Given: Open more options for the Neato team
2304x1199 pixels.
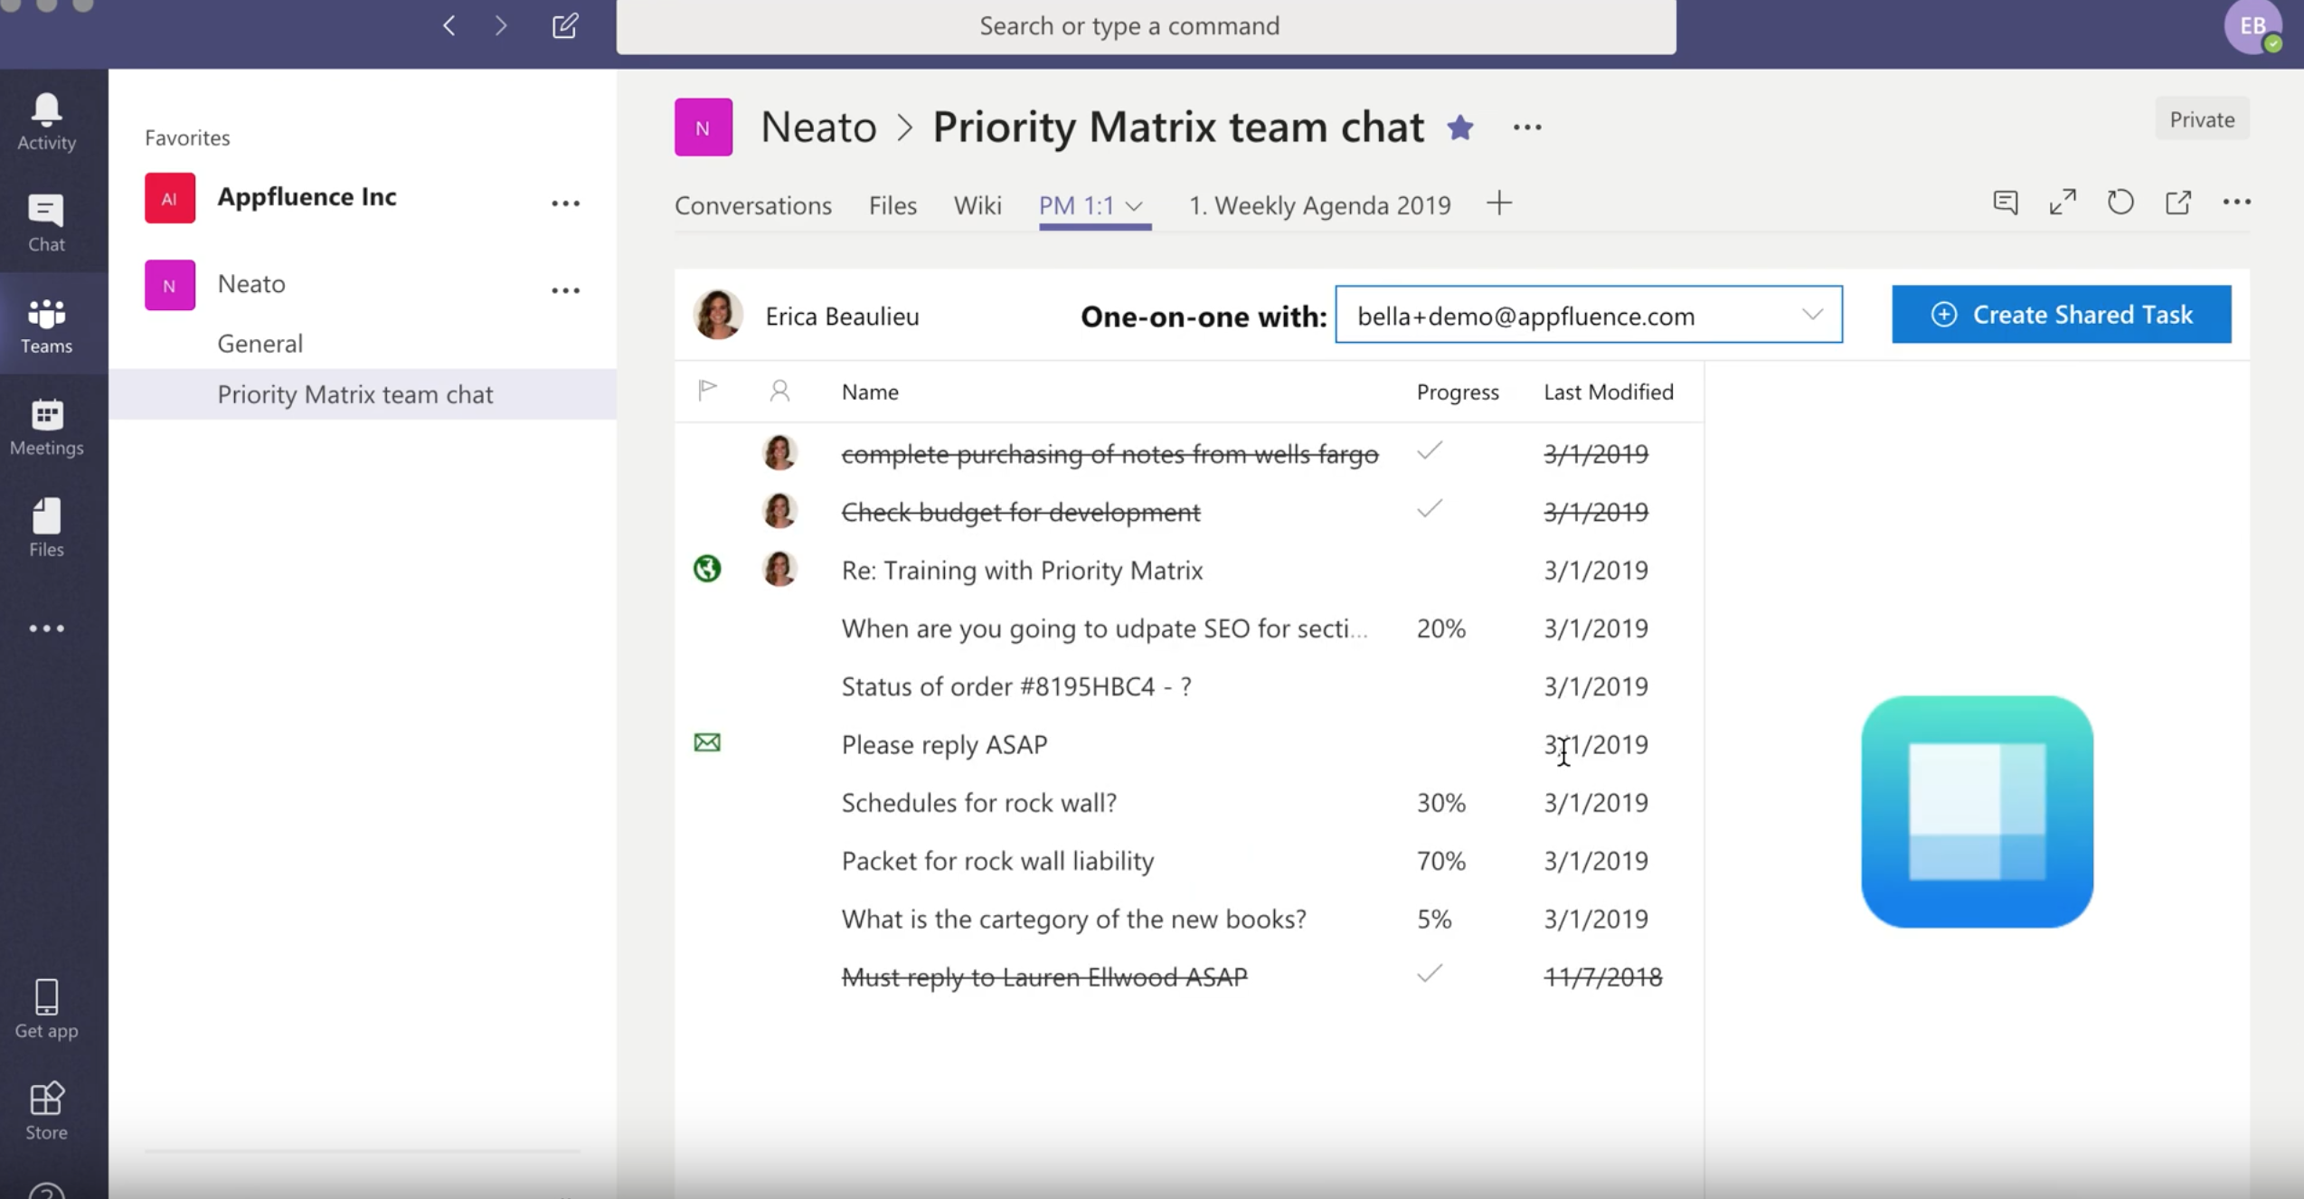Looking at the screenshot, I should click(566, 289).
